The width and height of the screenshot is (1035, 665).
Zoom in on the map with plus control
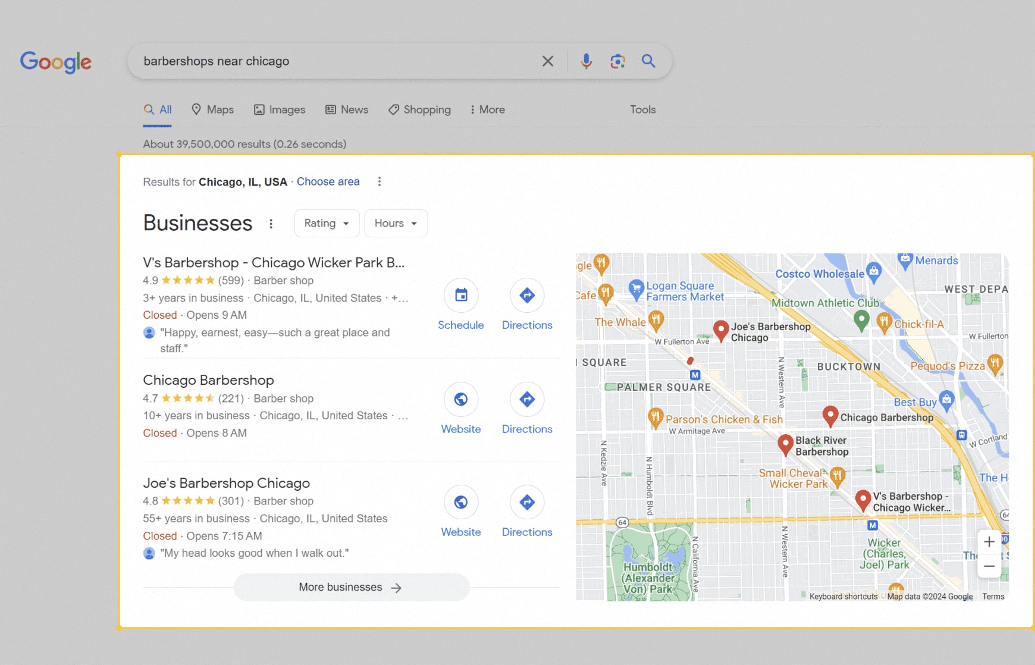pyautogui.click(x=989, y=542)
